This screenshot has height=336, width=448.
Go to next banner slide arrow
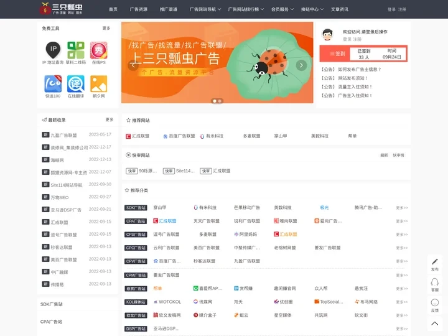click(301, 65)
